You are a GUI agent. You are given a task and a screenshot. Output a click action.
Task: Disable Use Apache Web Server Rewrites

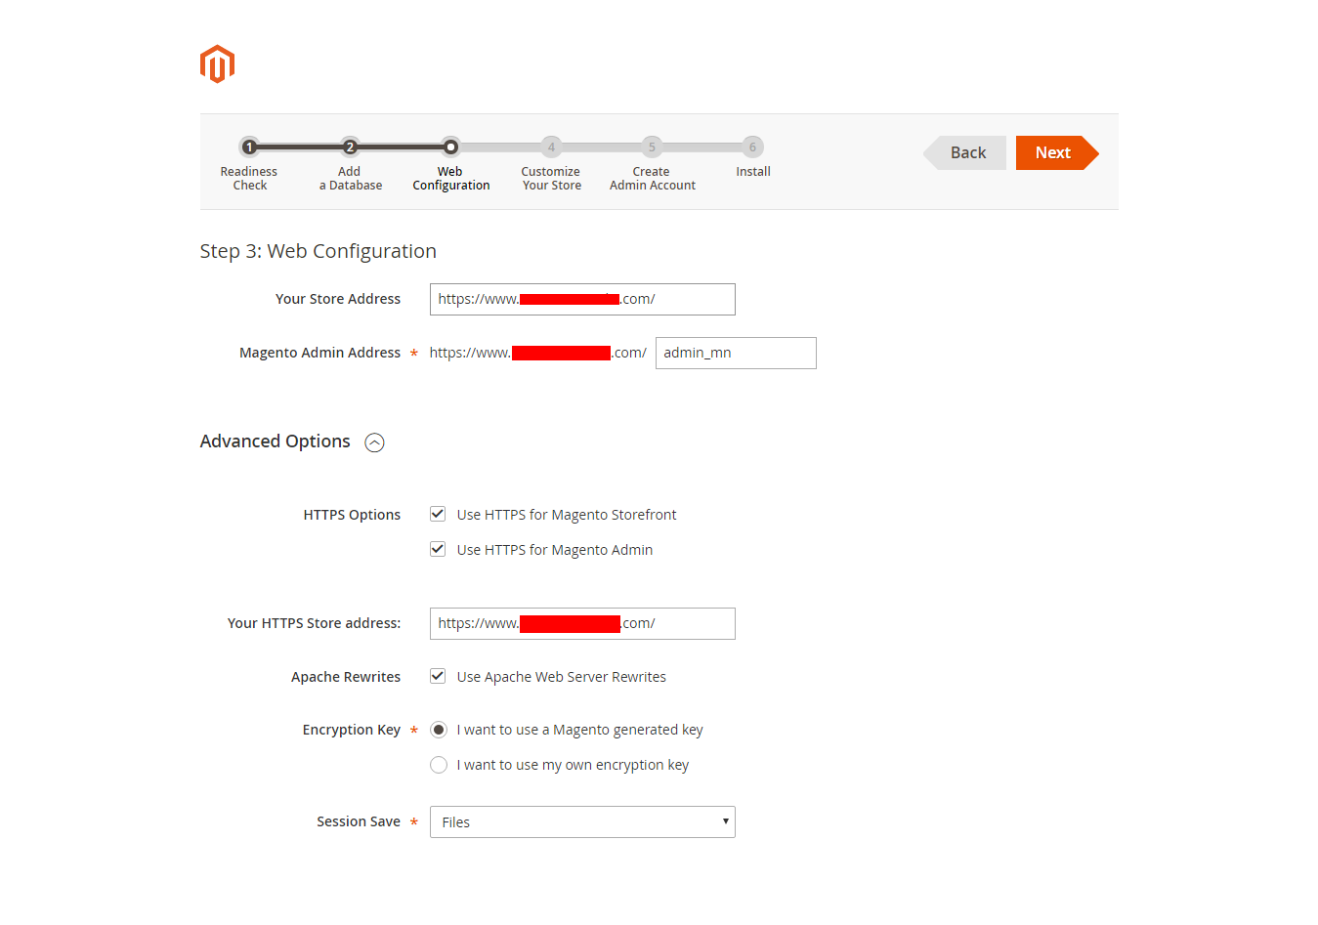point(438,675)
